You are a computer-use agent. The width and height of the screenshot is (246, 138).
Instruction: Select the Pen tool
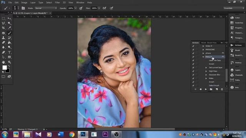click(x=3, y=52)
